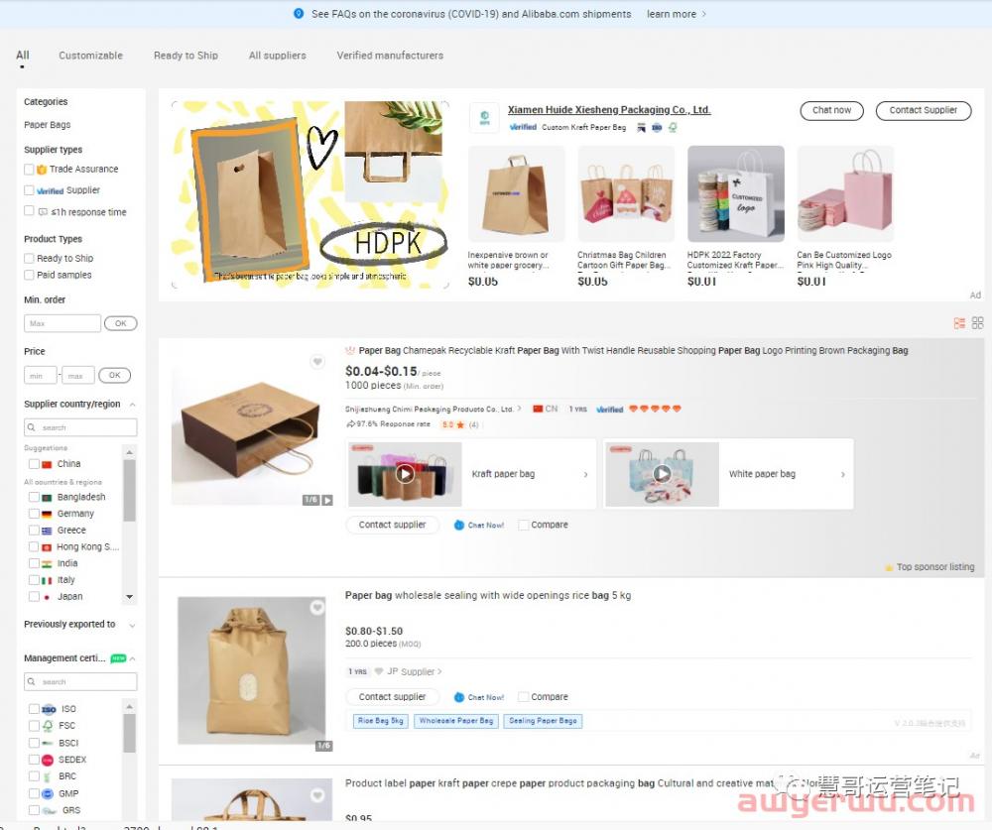
Task: Click the country list scroll up arrow
Action: pos(130,452)
